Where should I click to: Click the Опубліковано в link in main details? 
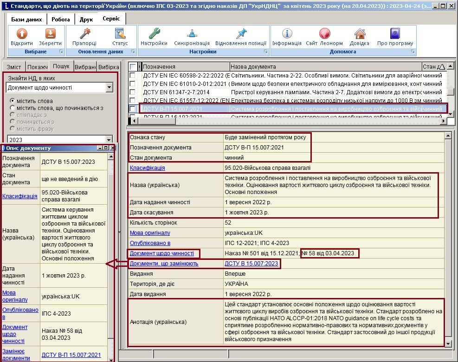(x=150, y=243)
